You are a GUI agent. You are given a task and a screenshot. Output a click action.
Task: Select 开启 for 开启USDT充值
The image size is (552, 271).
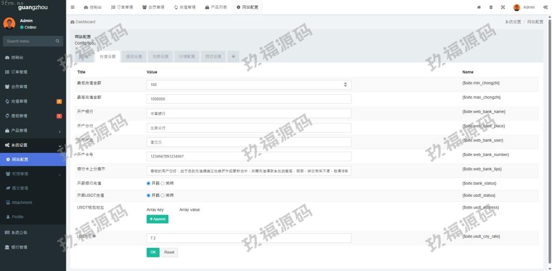(149, 195)
